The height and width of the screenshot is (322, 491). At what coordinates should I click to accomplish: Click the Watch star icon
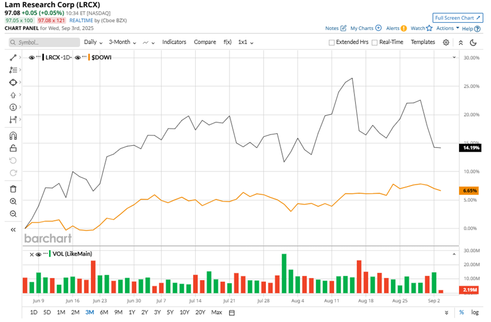click(x=430, y=28)
